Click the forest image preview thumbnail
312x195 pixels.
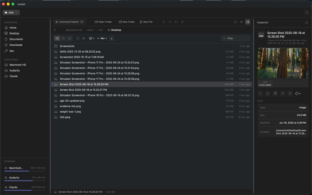click(x=283, y=63)
